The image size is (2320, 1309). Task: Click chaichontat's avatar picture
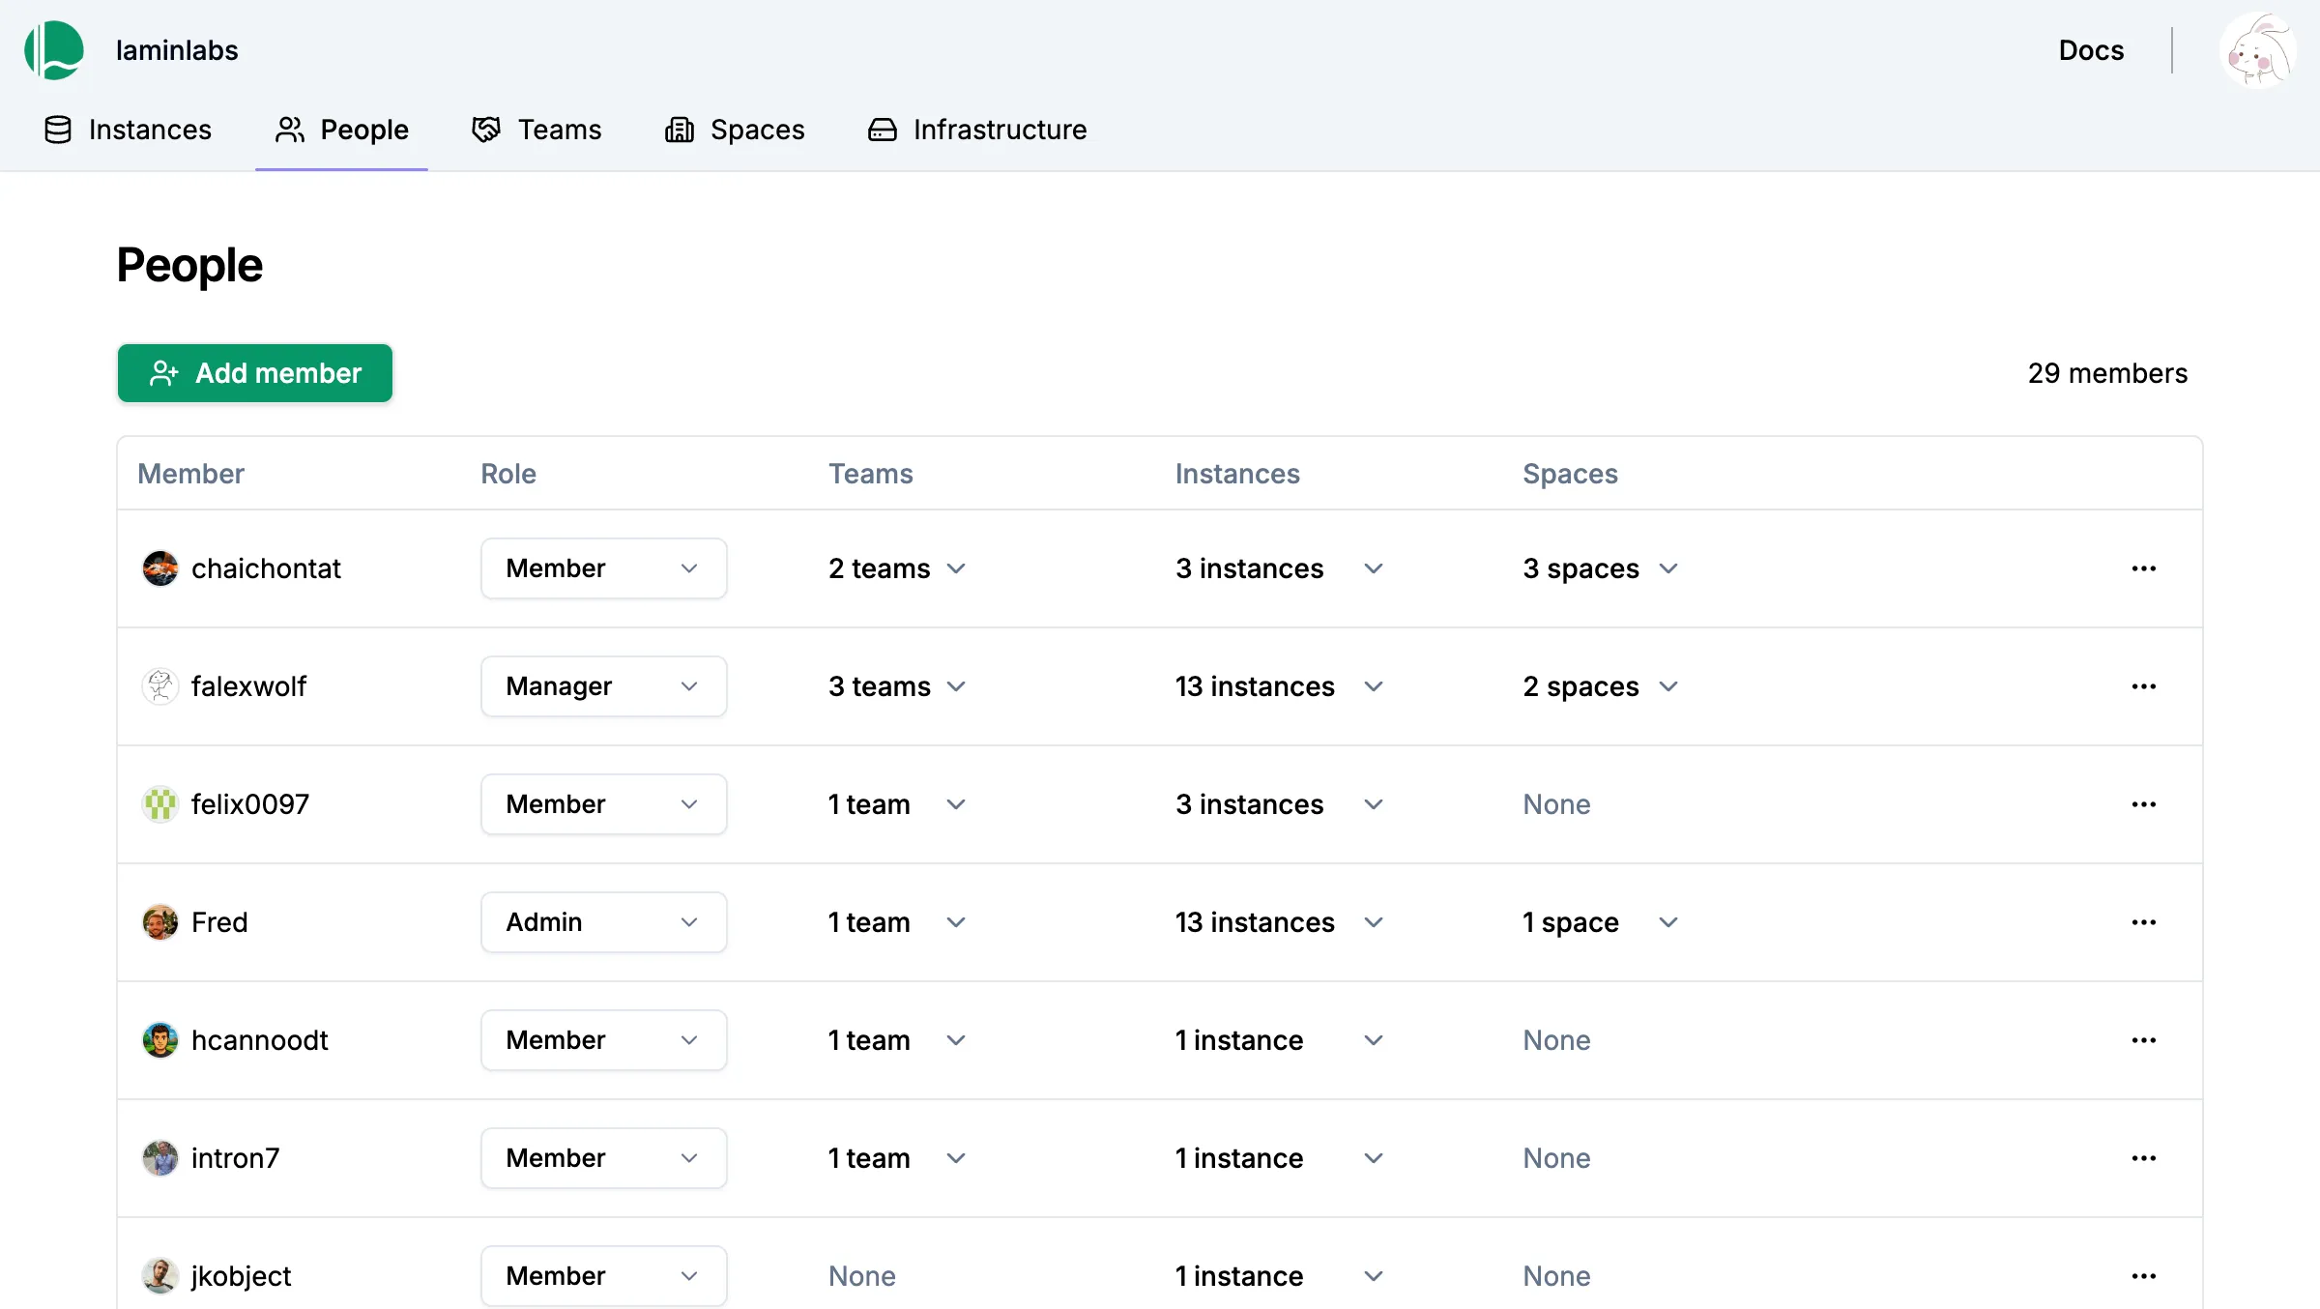pos(160,568)
